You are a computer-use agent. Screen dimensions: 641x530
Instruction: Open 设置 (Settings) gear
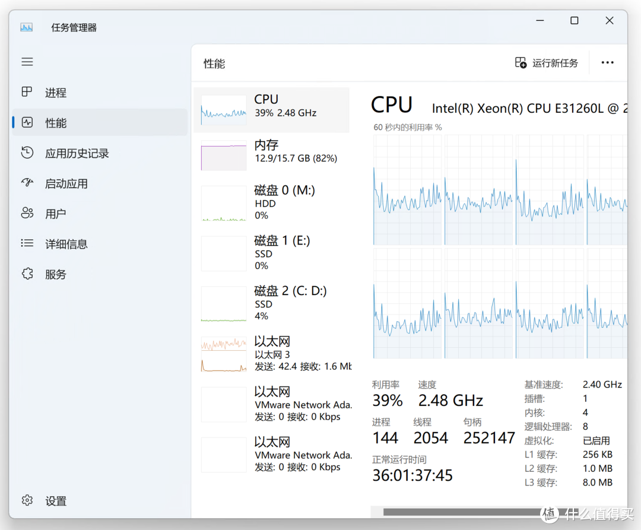(x=27, y=501)
